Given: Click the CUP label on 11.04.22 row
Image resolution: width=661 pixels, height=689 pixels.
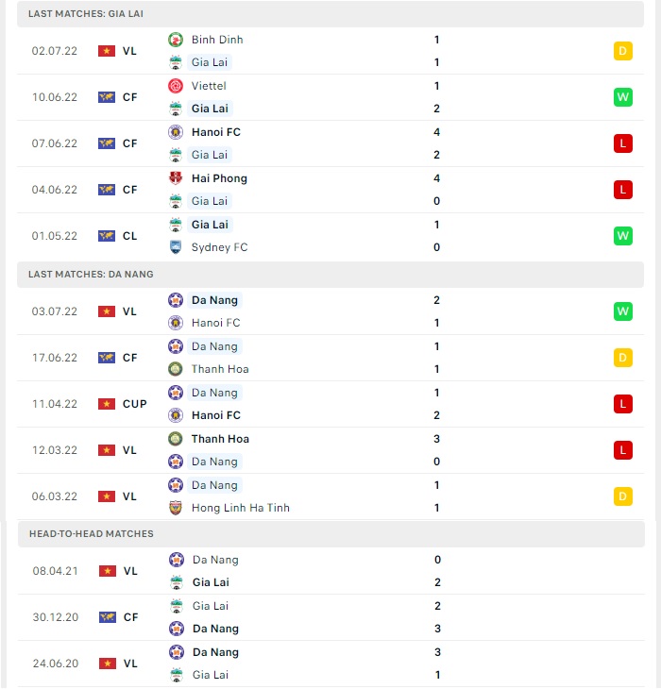Looking at the screenshot, I should click(x=134, y=404).
